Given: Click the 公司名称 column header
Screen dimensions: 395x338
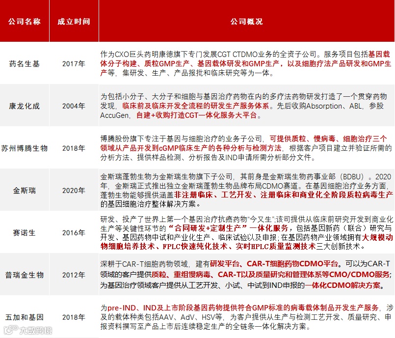Looking at the screenshot, I should [25, 22].
